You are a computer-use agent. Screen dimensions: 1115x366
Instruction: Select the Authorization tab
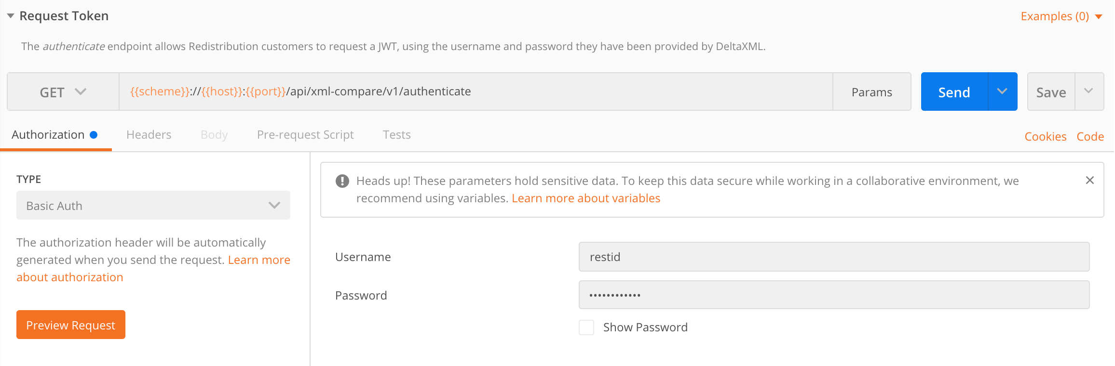coord(48,135)
